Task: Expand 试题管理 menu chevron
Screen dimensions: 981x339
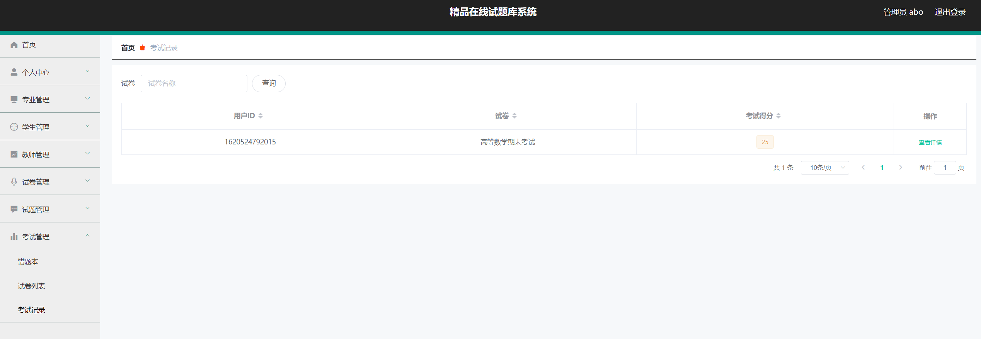Action: (88, 208)
